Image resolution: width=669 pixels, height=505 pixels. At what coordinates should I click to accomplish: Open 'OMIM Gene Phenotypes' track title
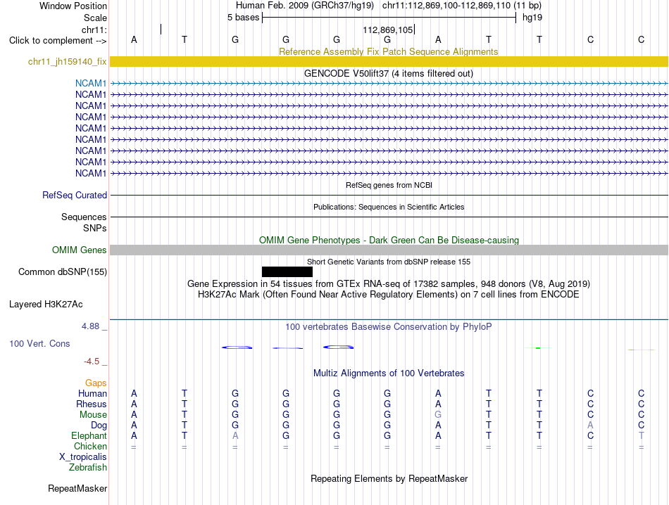[x=389, y=240]
